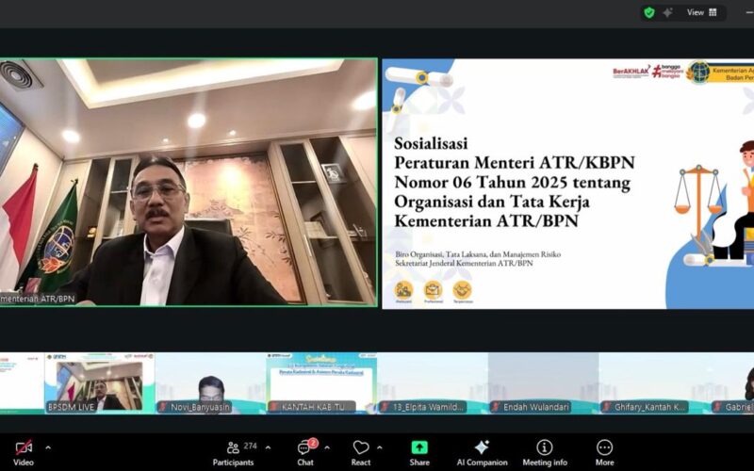The width and height of the screenshot is (754, 471).
Task: Click the Melayani value icon on the slide
Action: coord(403,291)
